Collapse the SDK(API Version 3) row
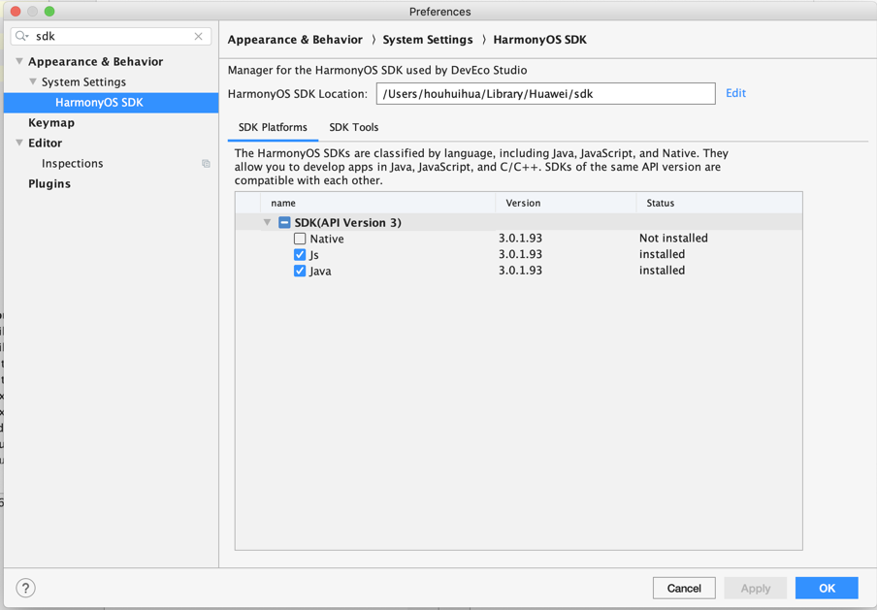This screenshot has height=610, width=877. click(268, 222)
